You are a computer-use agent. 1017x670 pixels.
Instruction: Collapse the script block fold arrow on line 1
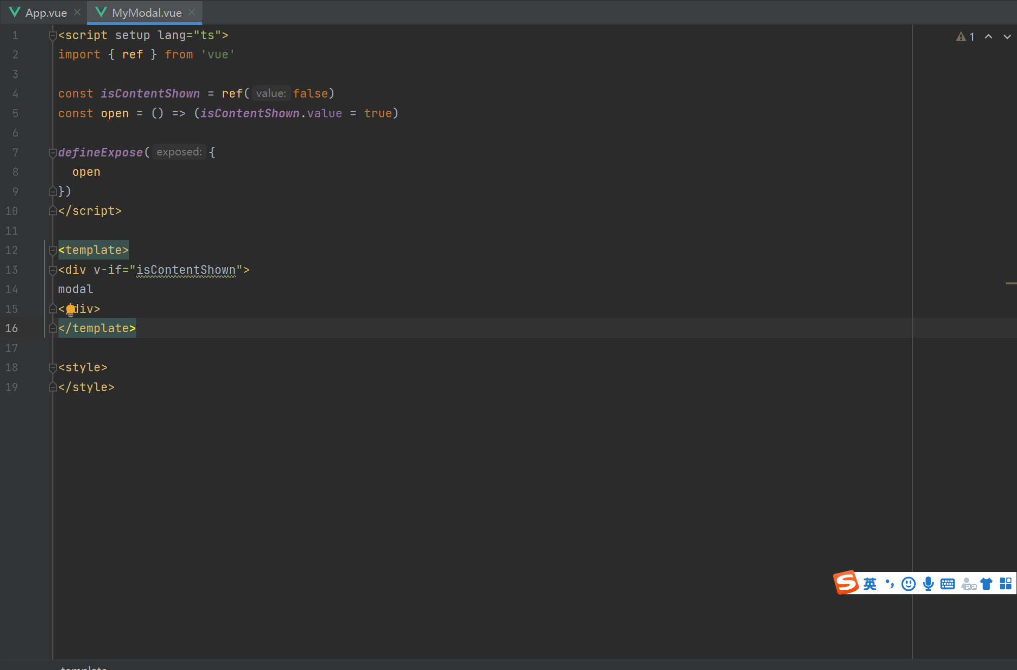[x=52, y=35]
